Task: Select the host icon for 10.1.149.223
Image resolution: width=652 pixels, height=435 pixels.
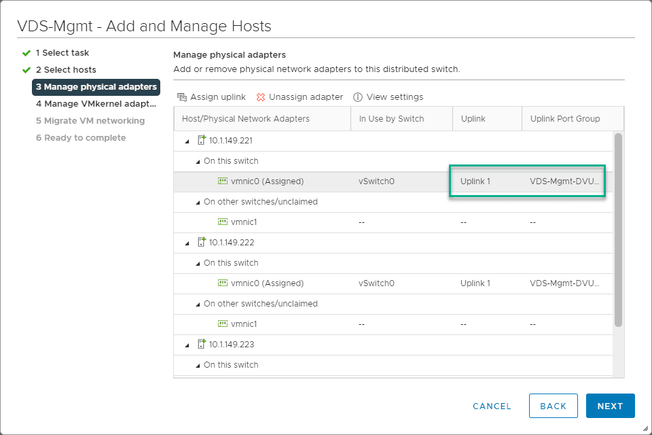Action: 201,345
